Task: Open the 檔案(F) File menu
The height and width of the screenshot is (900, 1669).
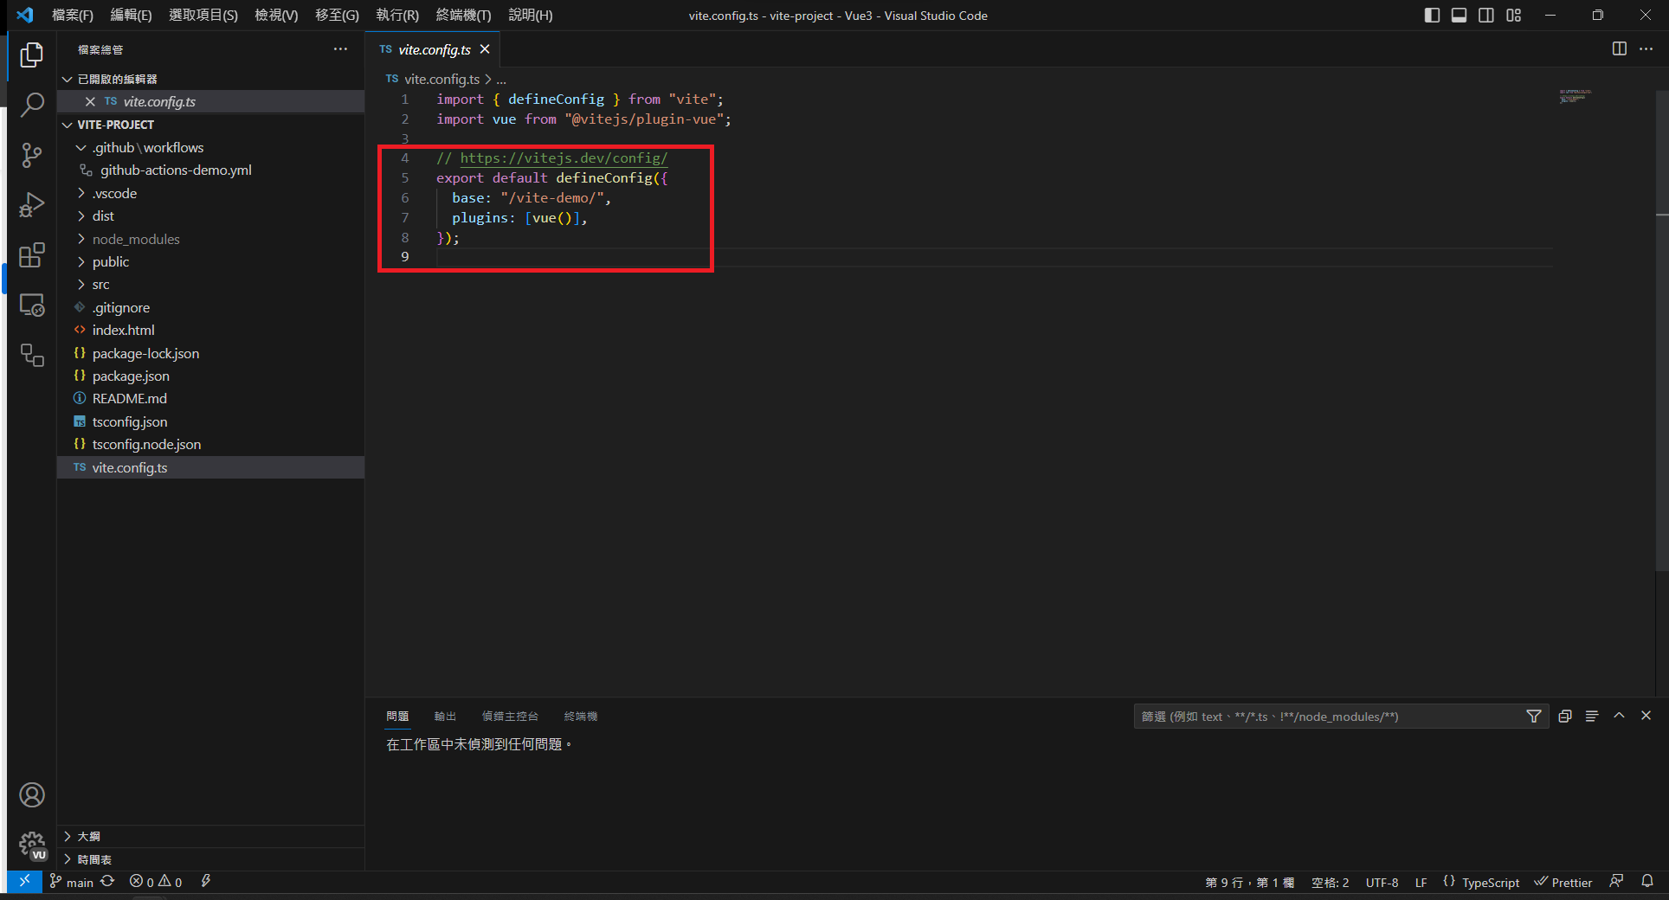Action: click(73, 16)
